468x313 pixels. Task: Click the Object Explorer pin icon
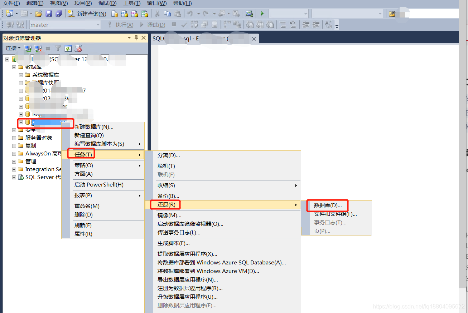tap(136, 38)
